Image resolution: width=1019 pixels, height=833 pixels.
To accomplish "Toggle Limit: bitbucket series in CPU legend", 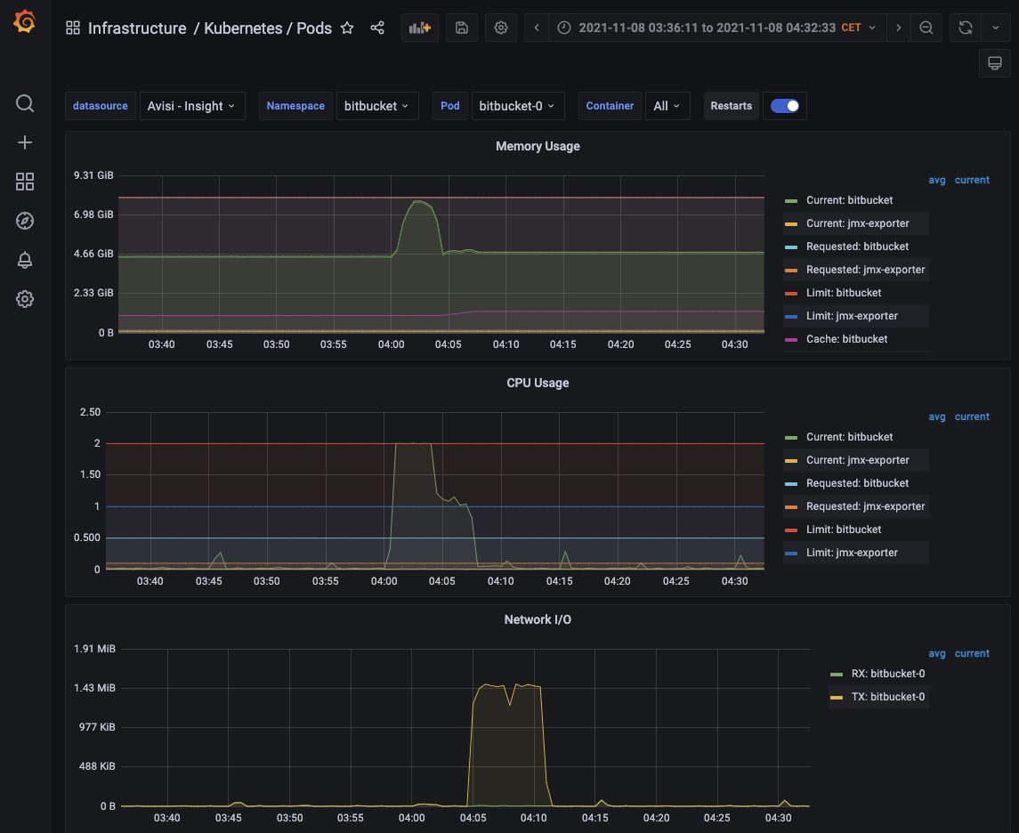I will pos(844,529).
